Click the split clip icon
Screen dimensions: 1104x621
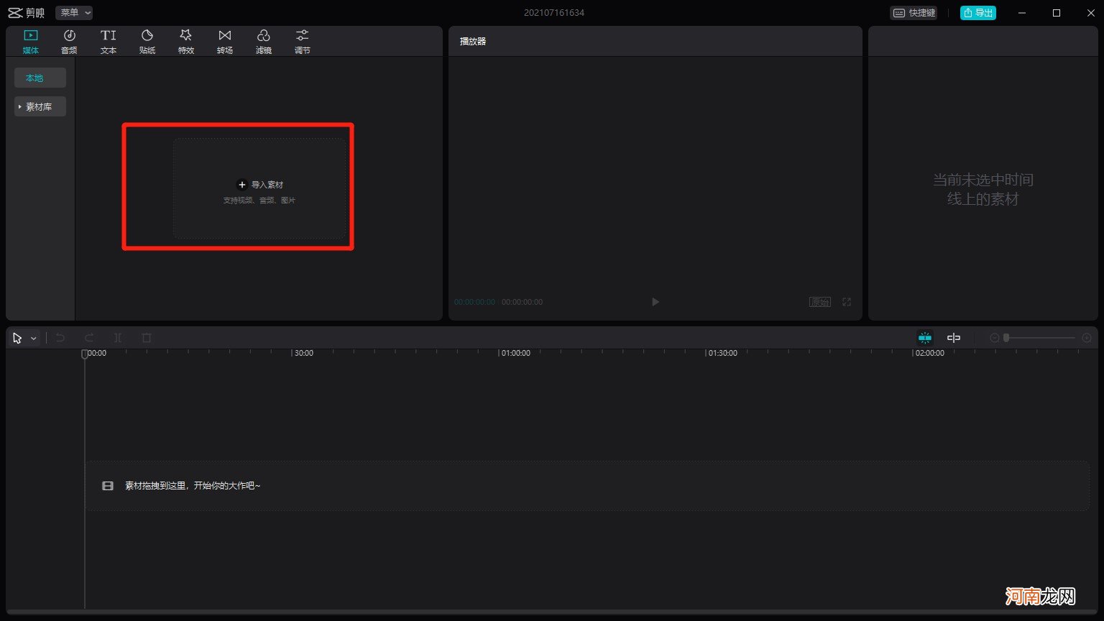[118, 338]
